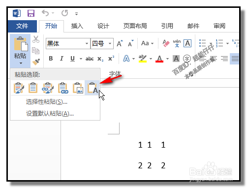Open numbering library dropdown arrow

(x=227, y=43)
